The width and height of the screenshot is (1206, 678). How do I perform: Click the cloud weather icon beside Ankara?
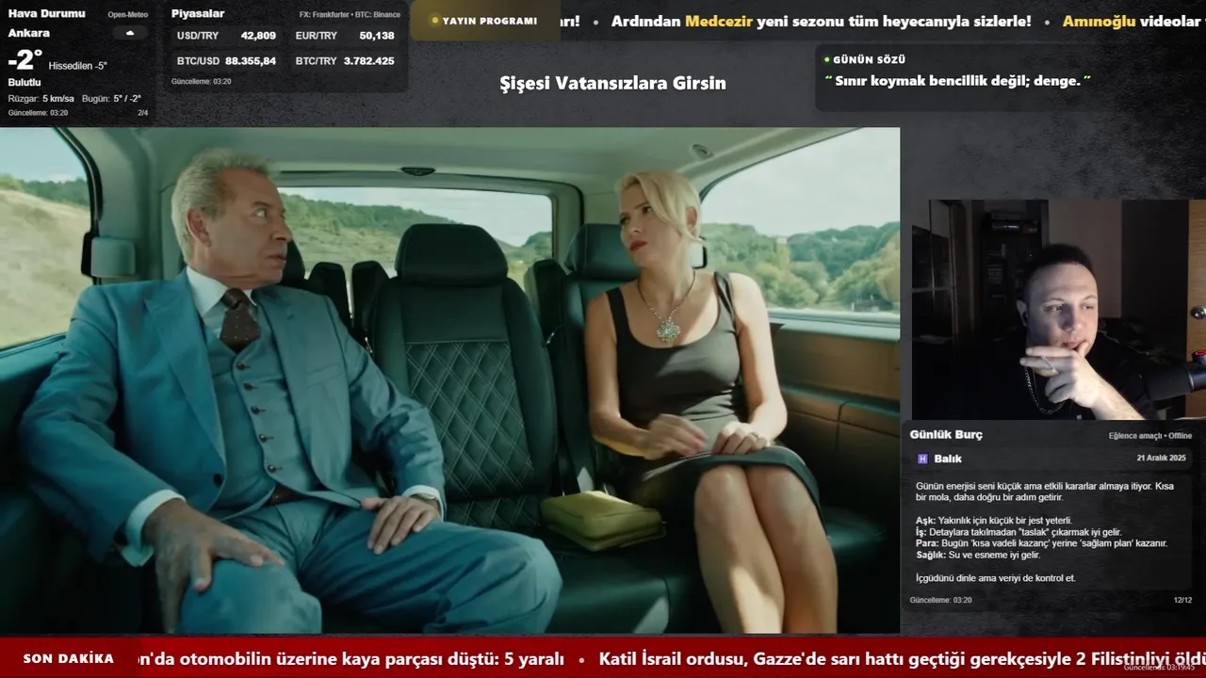coord(130,33)
